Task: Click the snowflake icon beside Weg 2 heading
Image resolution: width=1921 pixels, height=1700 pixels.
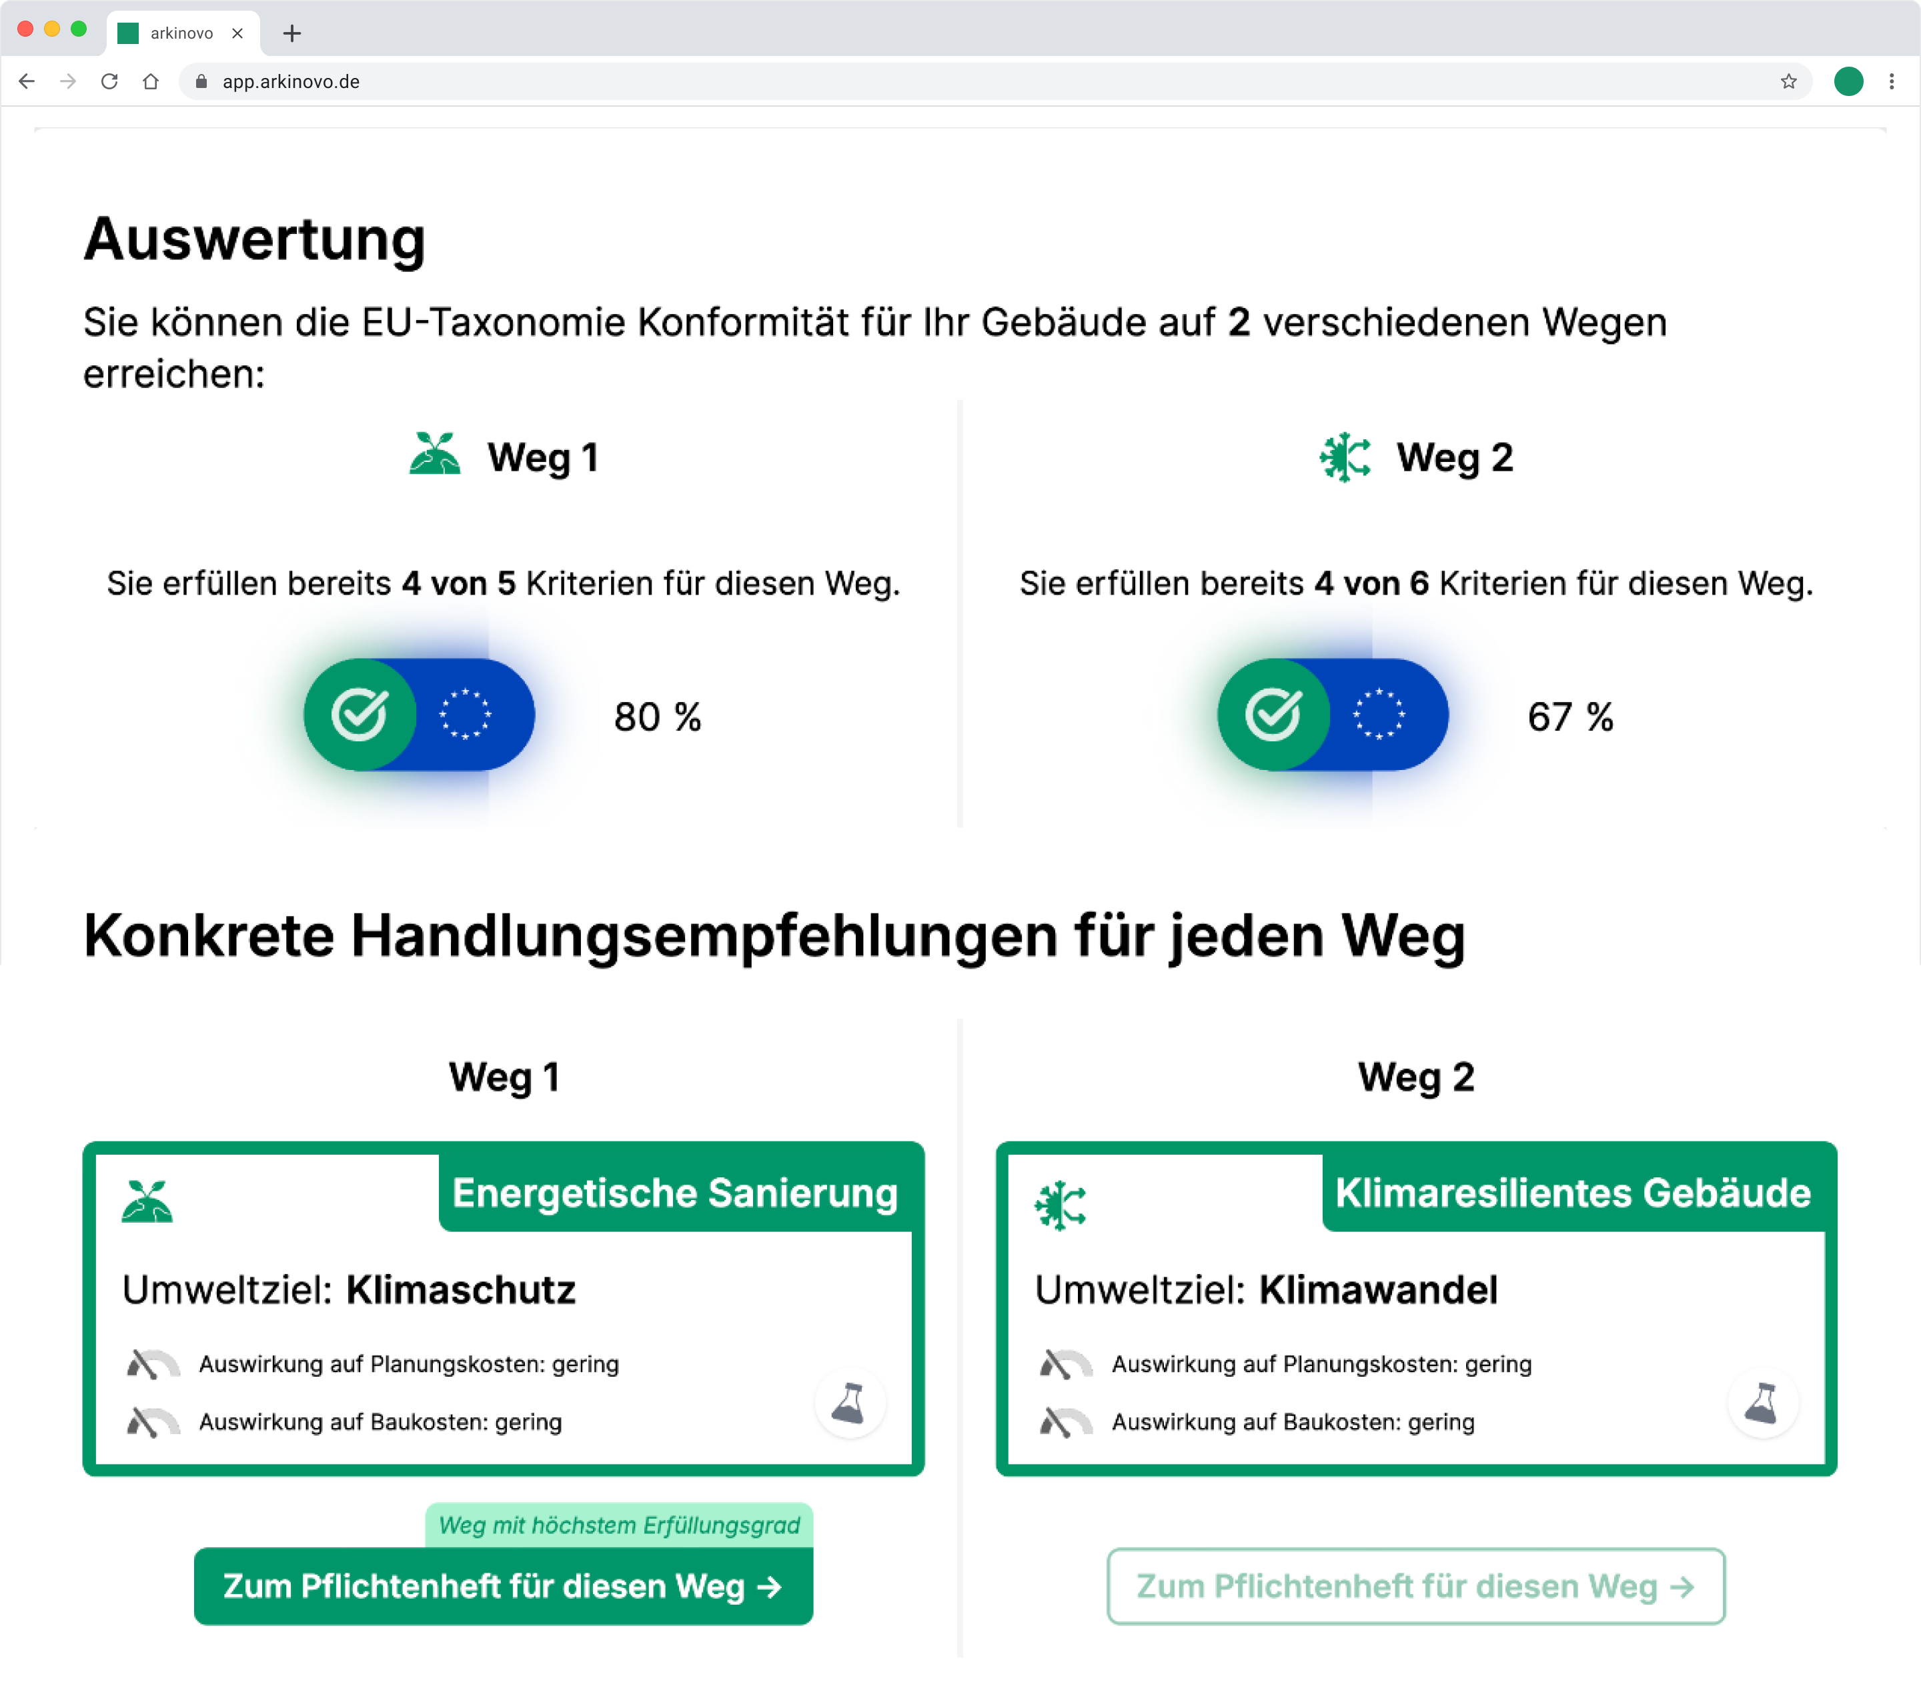Action: 1345,457
